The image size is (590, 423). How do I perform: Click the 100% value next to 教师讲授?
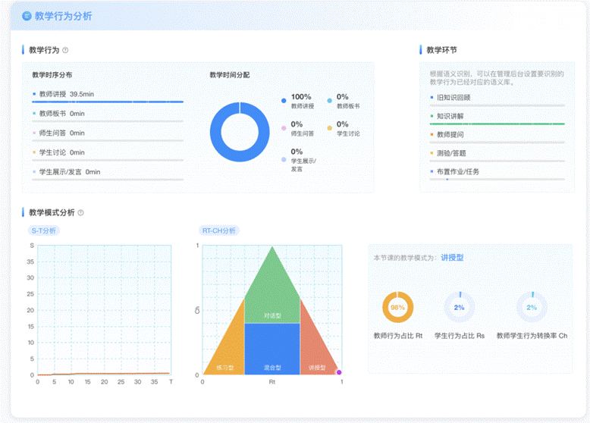click(x=301, y=96)
